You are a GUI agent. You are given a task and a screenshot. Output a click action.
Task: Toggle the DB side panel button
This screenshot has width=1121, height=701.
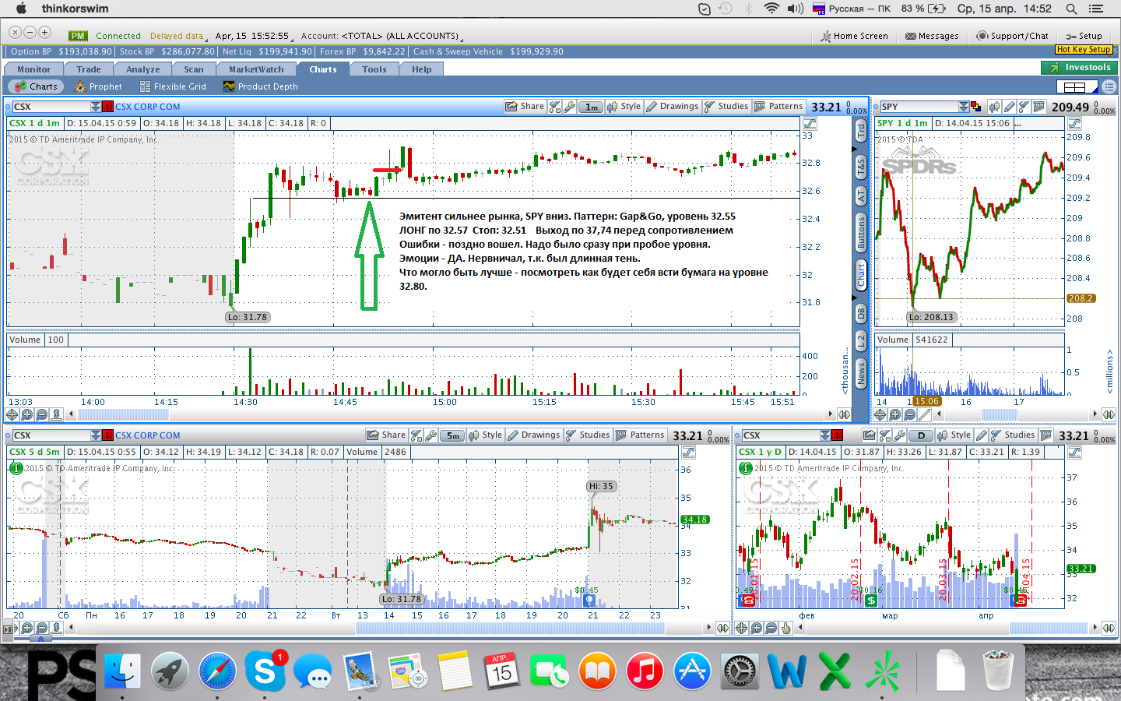[x=861, y=314]
